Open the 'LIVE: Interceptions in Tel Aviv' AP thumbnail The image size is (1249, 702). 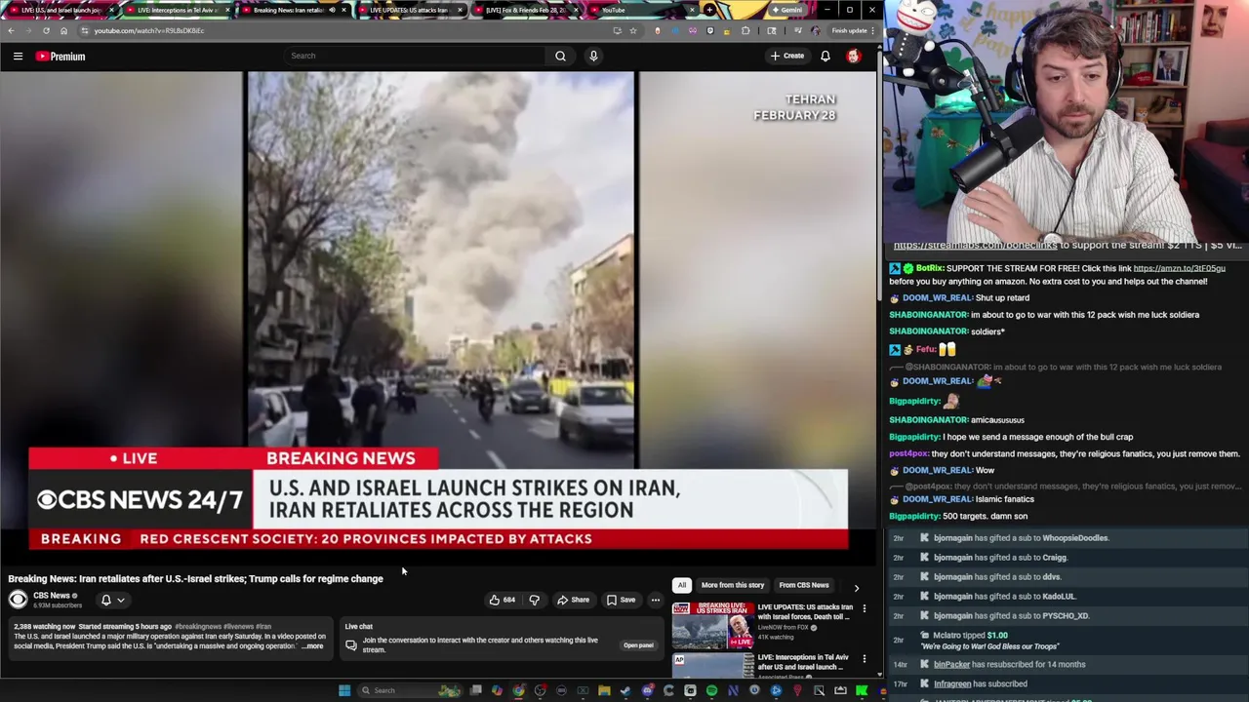[712, 666]
